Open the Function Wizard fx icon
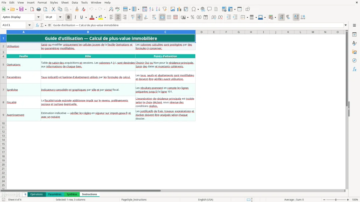This screenshot has width=360, height=202. (37, 25)
